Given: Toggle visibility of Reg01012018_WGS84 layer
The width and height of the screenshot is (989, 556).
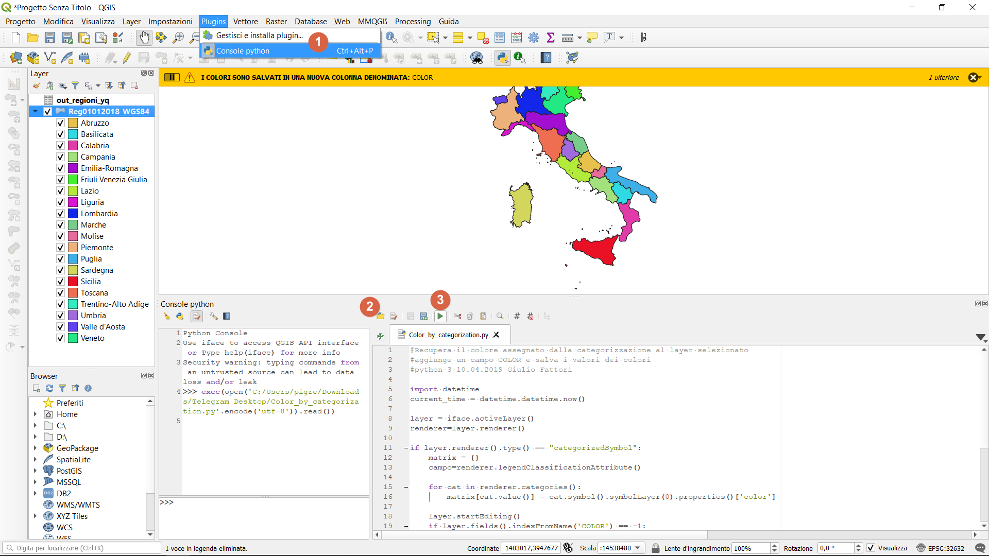Looking at the screenshot, I should click(48, 112).
